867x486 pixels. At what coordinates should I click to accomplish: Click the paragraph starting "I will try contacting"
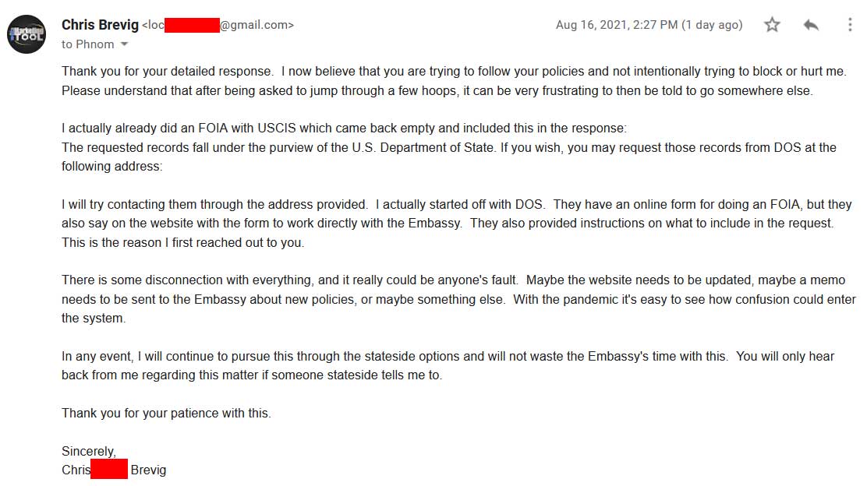pyautogui.click(x=457, y=223)
